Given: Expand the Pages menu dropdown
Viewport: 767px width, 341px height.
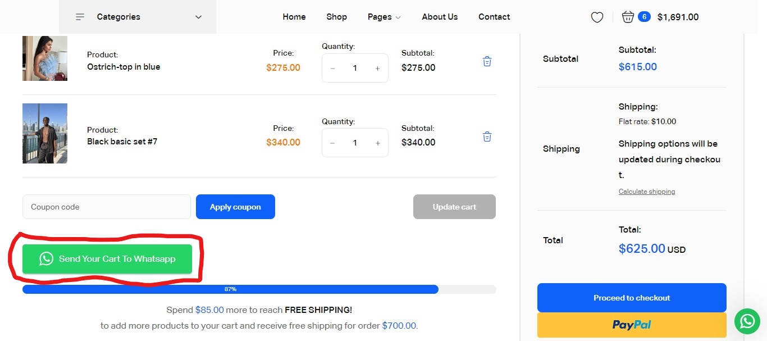Looking at the screenshot, I should 384,17.
